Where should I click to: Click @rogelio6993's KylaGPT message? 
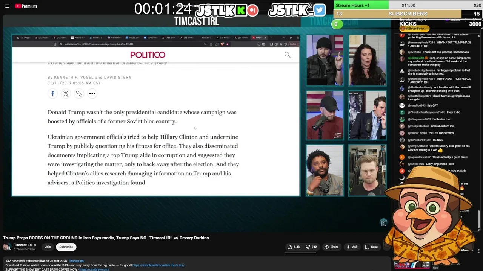click(423, 105)
